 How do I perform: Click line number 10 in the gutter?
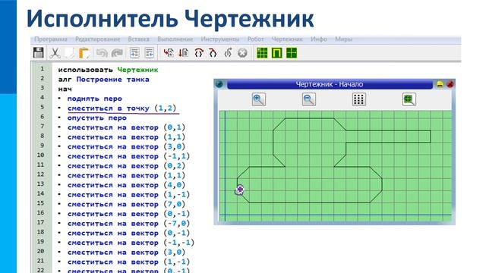click(40, 155)
